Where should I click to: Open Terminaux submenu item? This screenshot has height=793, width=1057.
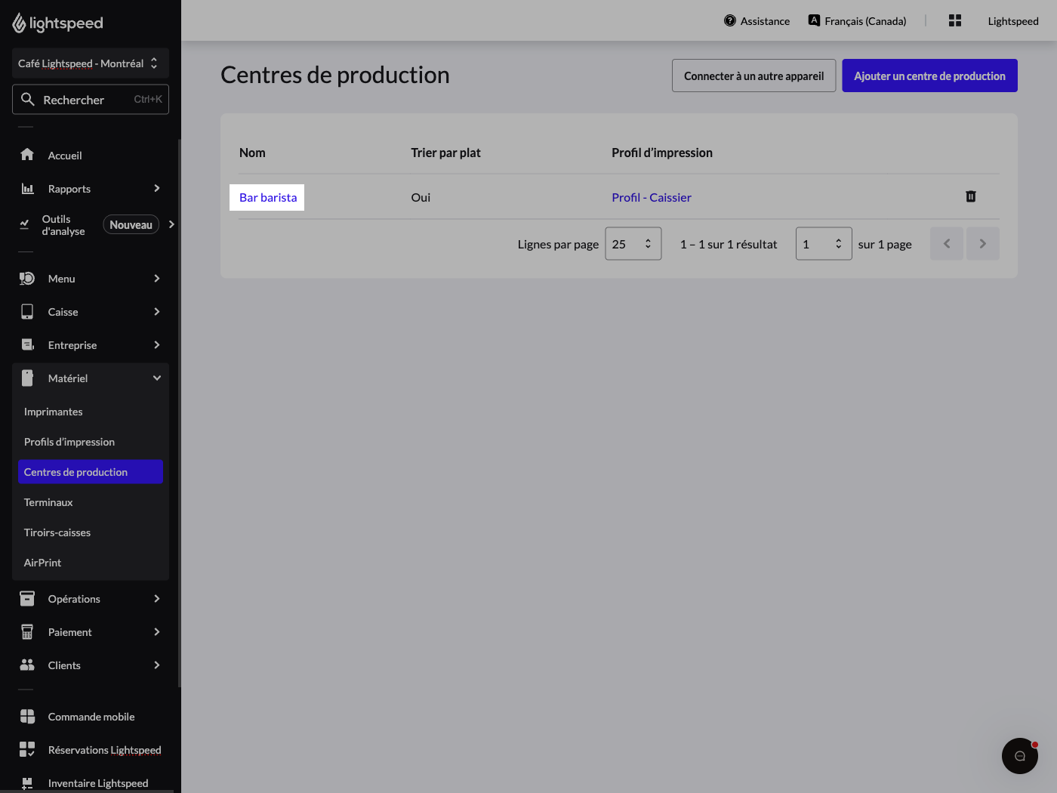tap(91, 502)
